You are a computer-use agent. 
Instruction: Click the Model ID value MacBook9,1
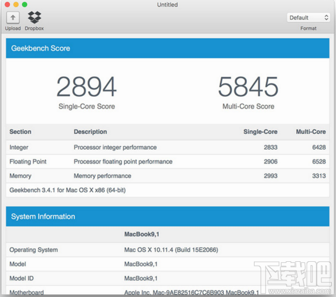[x=141, y=278]
